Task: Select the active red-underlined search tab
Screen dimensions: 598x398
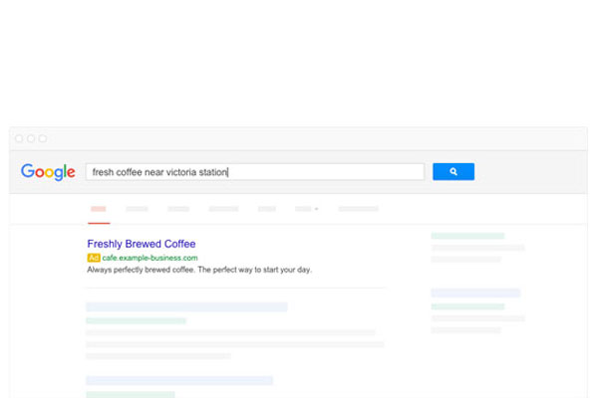Action: pos(99,209)
